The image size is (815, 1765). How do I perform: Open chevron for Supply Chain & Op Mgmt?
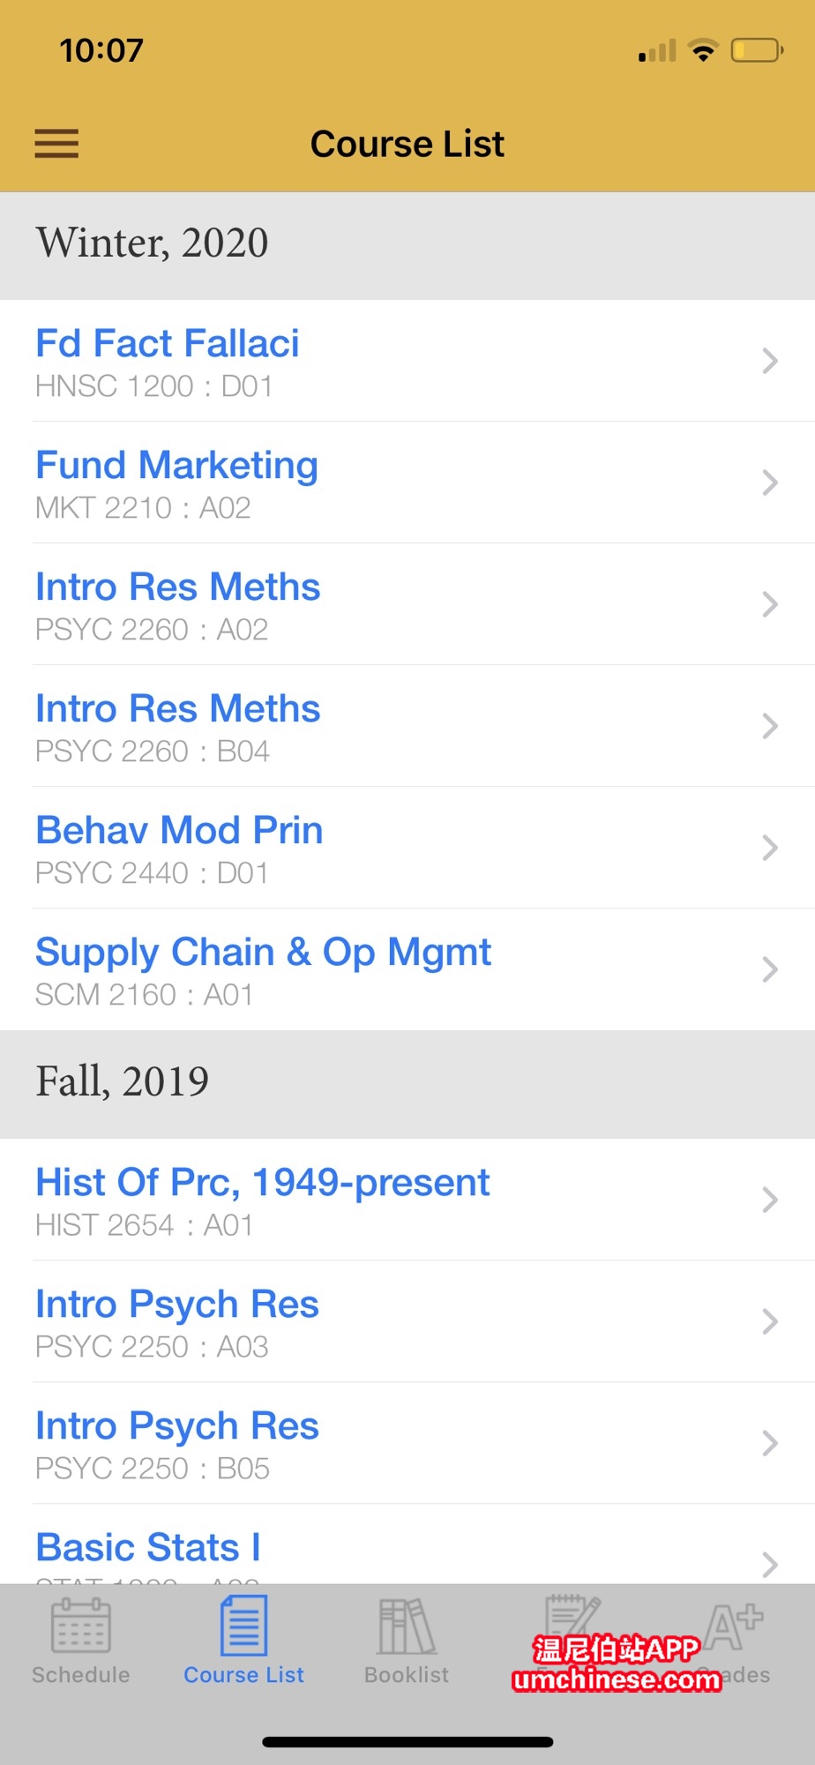pos(770,969)
